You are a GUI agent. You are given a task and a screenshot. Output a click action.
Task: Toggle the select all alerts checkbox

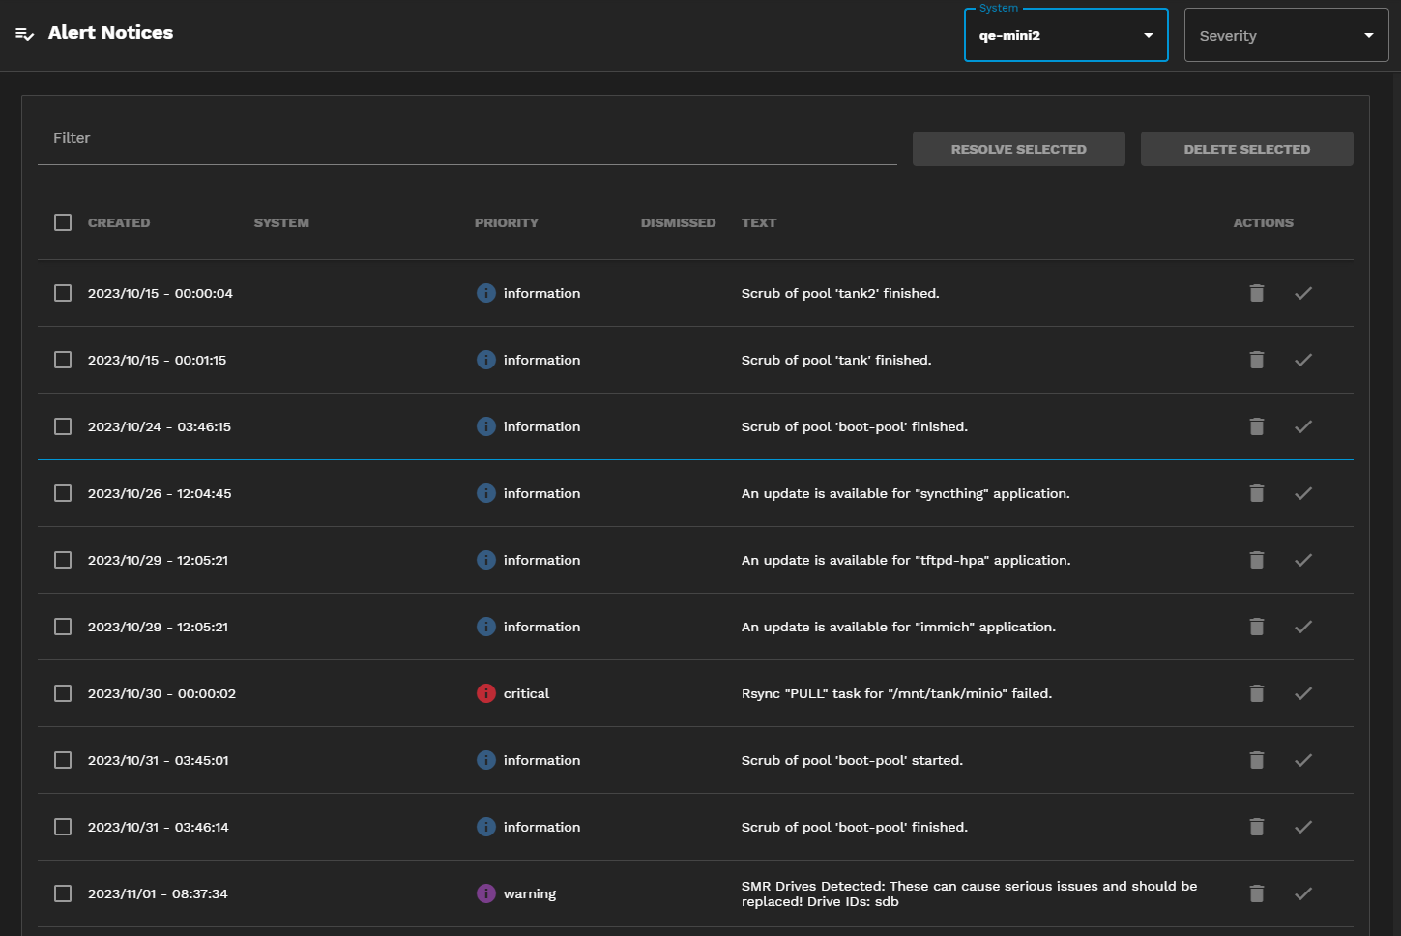click(x=63, y=222)
